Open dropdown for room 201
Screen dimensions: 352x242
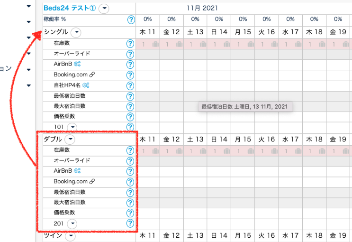72,224
